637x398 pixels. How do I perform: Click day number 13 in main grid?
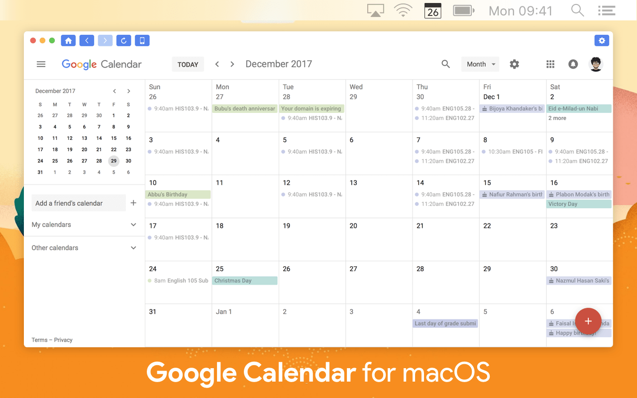(353, 183)
